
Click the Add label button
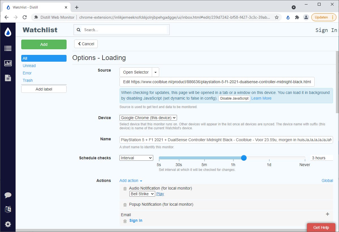(44, 89)
